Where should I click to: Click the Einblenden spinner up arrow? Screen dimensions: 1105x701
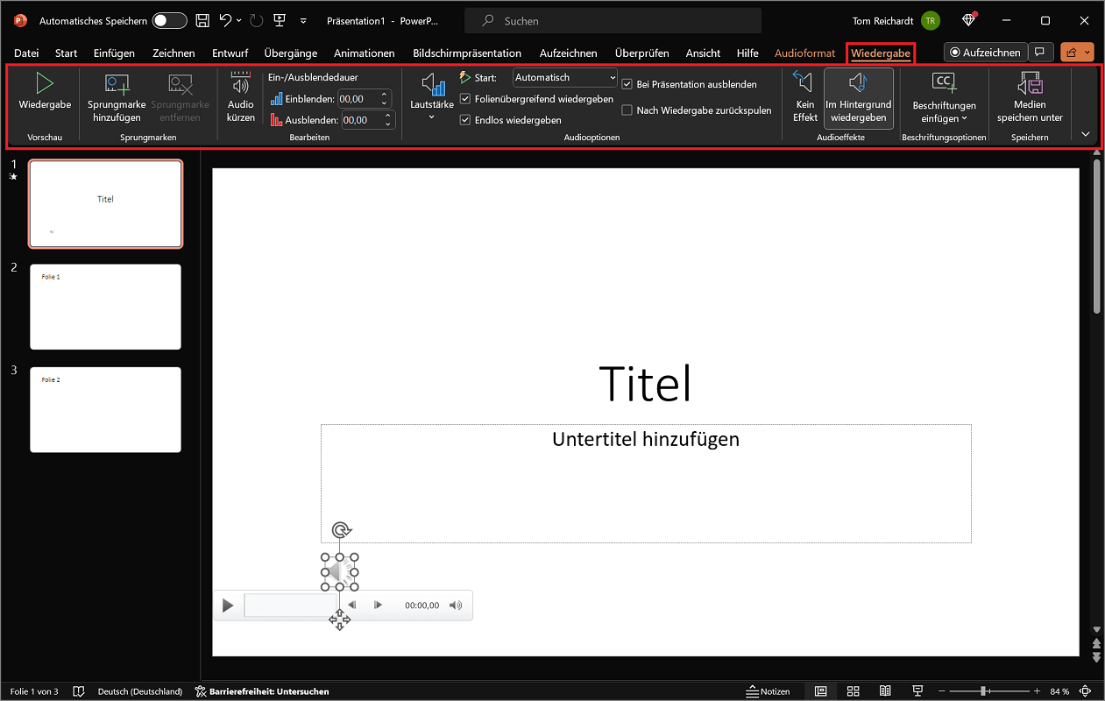point(384,95)
